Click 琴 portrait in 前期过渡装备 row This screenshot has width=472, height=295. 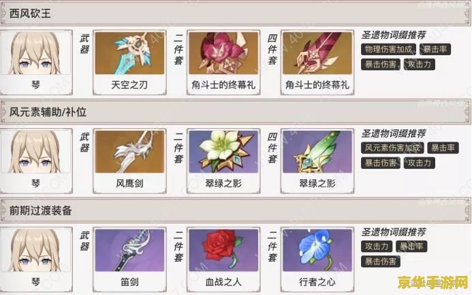pos(36,260)
